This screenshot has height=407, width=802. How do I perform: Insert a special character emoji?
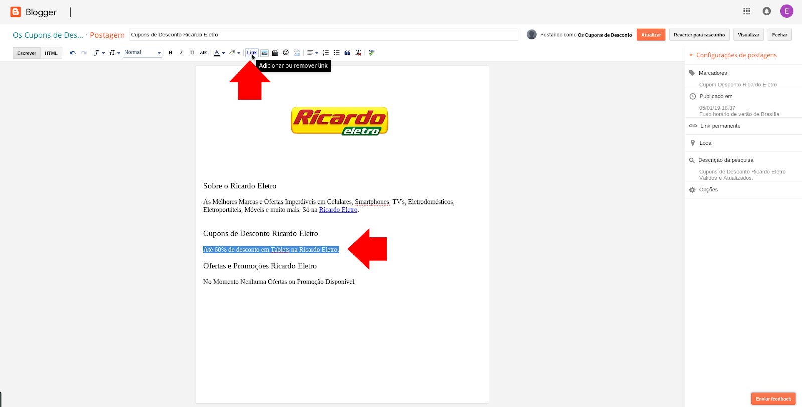pos(286,53)
